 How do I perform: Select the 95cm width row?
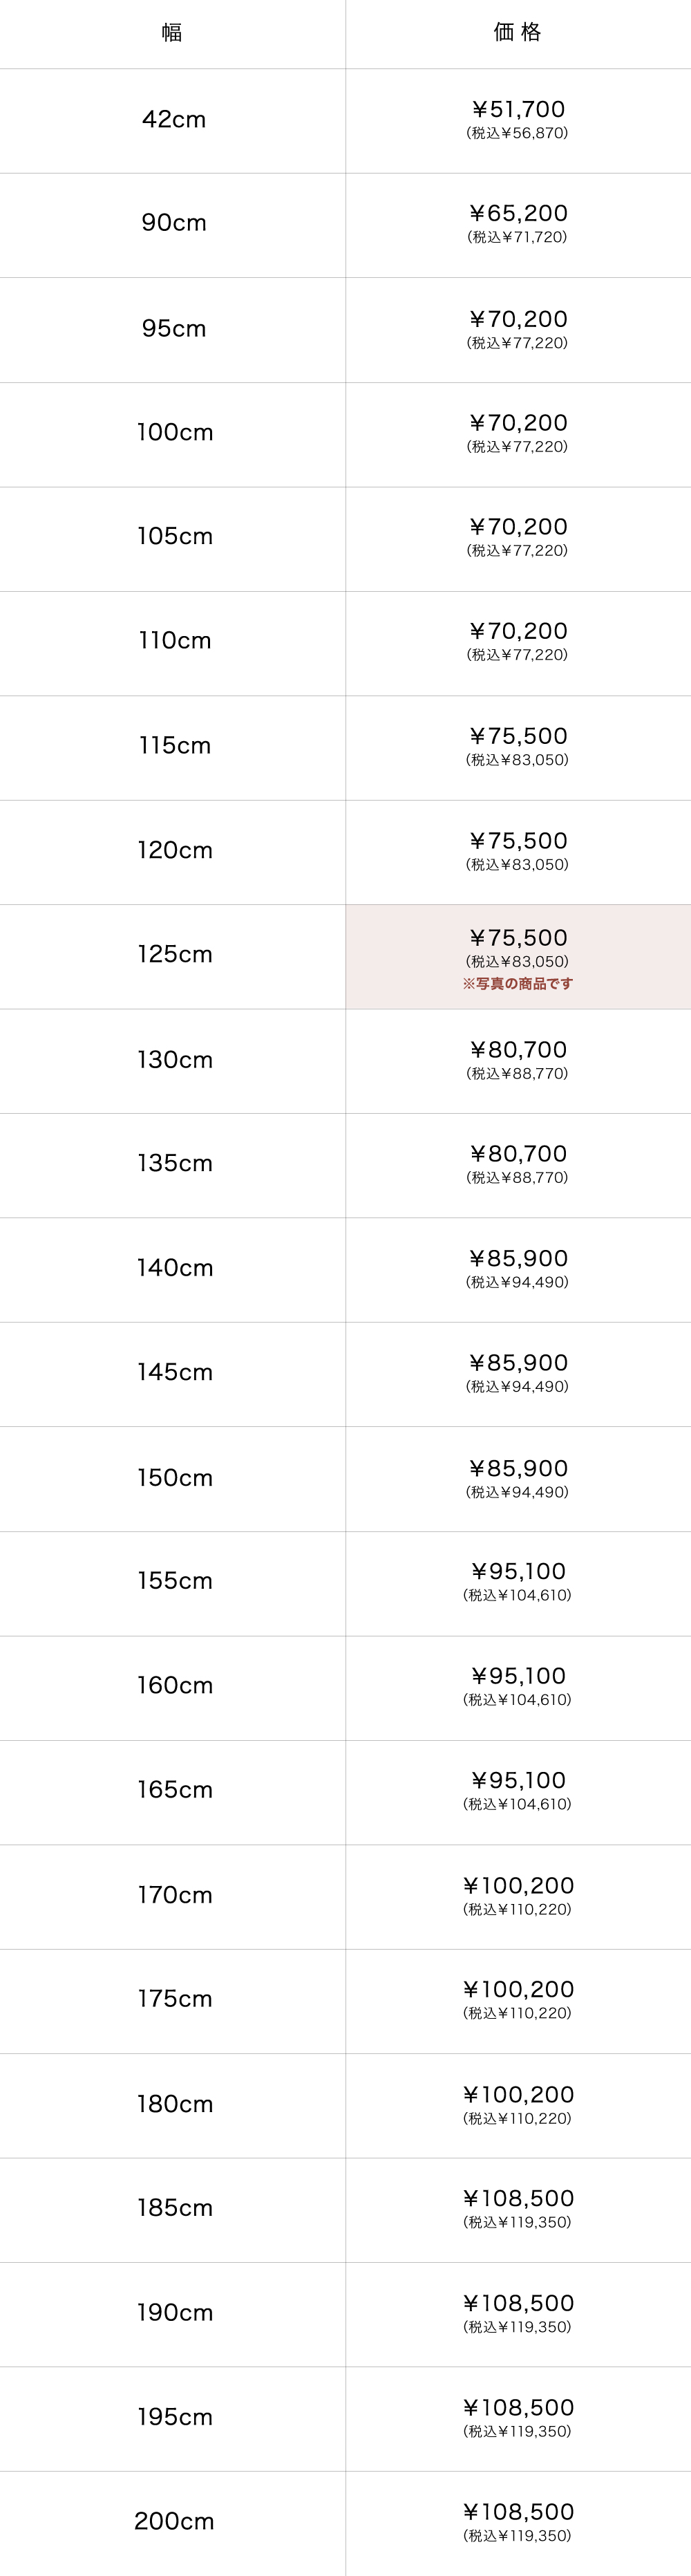point(173,329)
